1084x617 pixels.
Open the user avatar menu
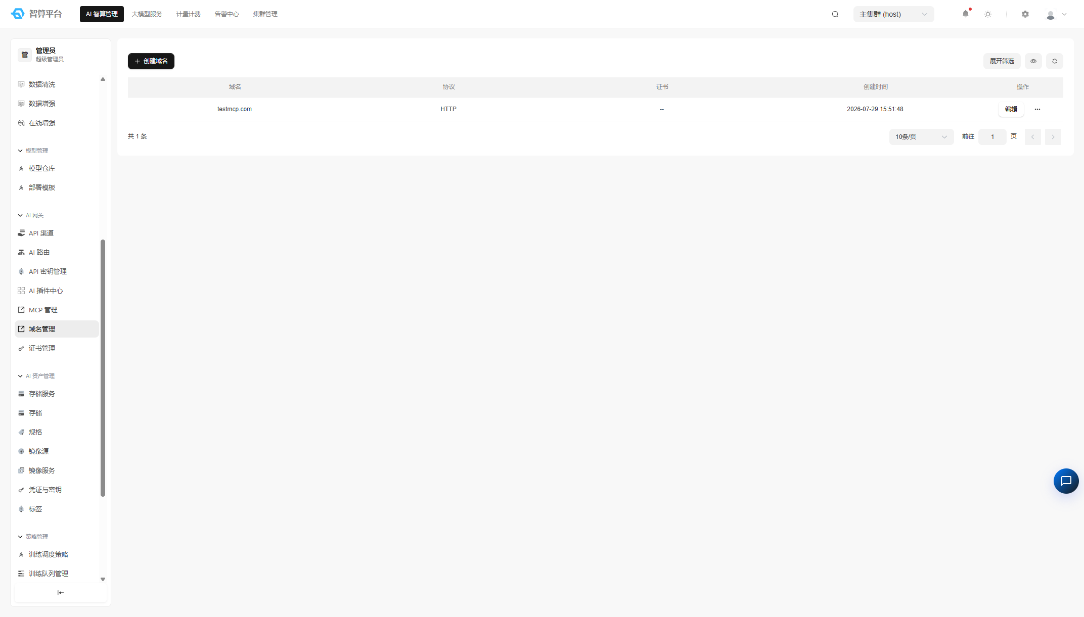[1056, 15]
